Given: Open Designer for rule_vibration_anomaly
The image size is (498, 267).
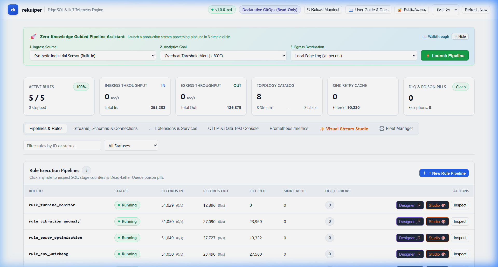Looking at the screenshot, I should point(410,221).
